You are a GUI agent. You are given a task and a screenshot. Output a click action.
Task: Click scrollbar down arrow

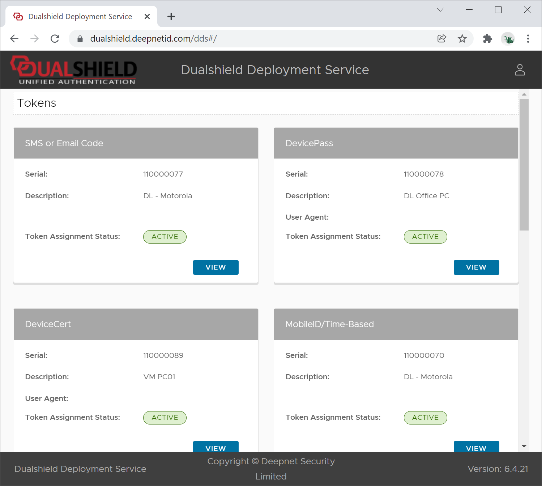pos(524,447)
